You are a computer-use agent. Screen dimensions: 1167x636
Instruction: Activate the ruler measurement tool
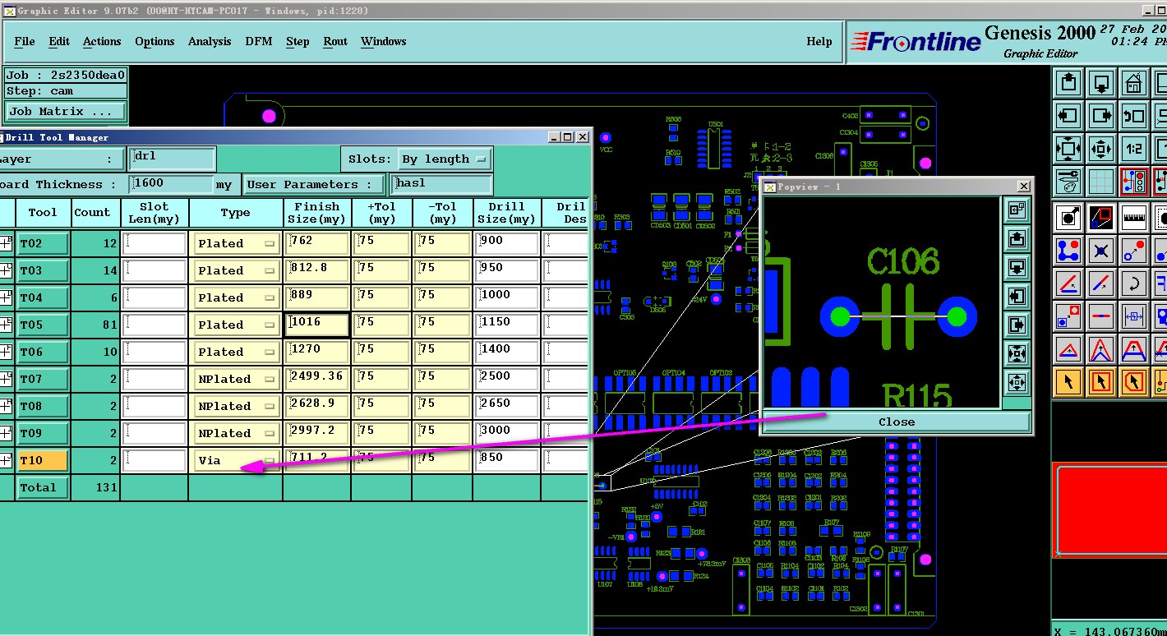pos(1134,218)
